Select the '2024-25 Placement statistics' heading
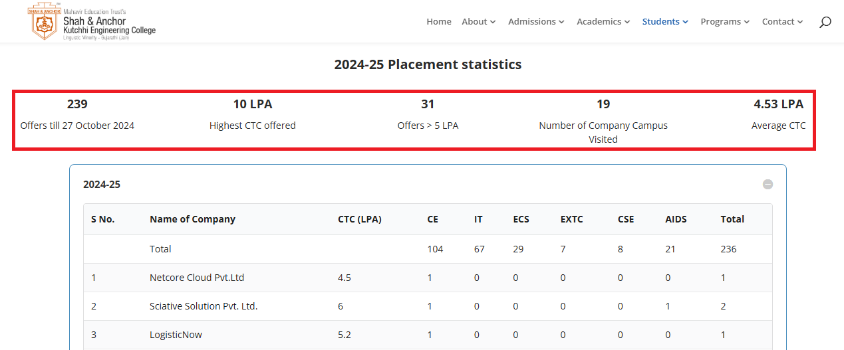The image size is (844, 350). (x=428, y=64)
